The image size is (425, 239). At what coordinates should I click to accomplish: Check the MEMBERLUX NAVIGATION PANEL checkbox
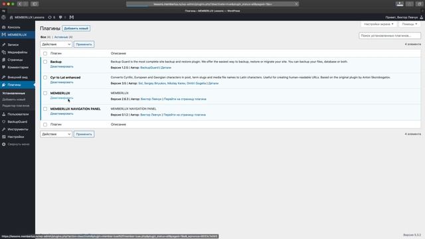(x=45, y=109)
